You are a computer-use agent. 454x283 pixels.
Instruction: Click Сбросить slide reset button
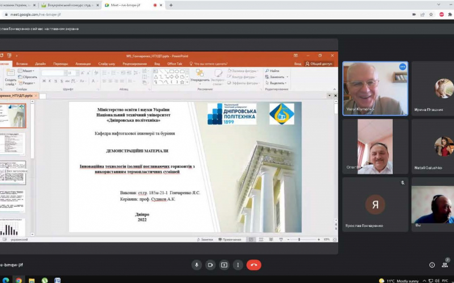pos(27,77)
